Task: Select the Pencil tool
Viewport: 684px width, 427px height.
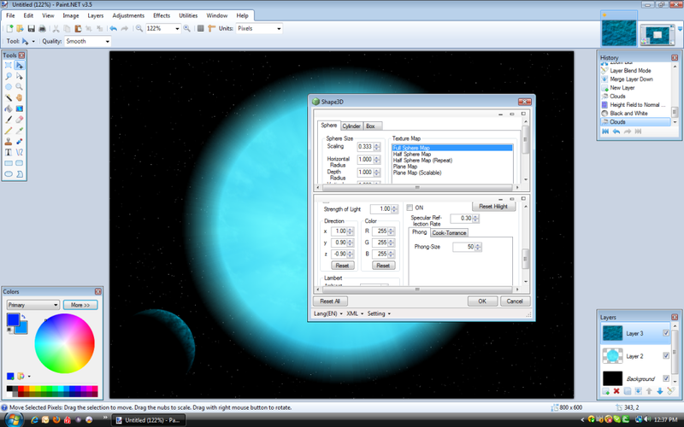Action: coord(9,131)
